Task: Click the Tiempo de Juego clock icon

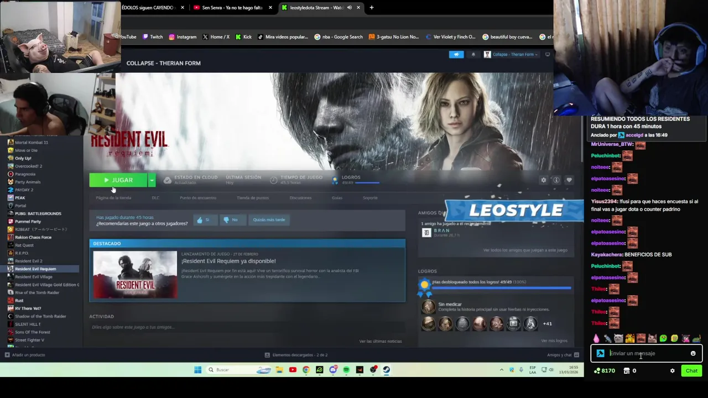Action: coord(273,180)
